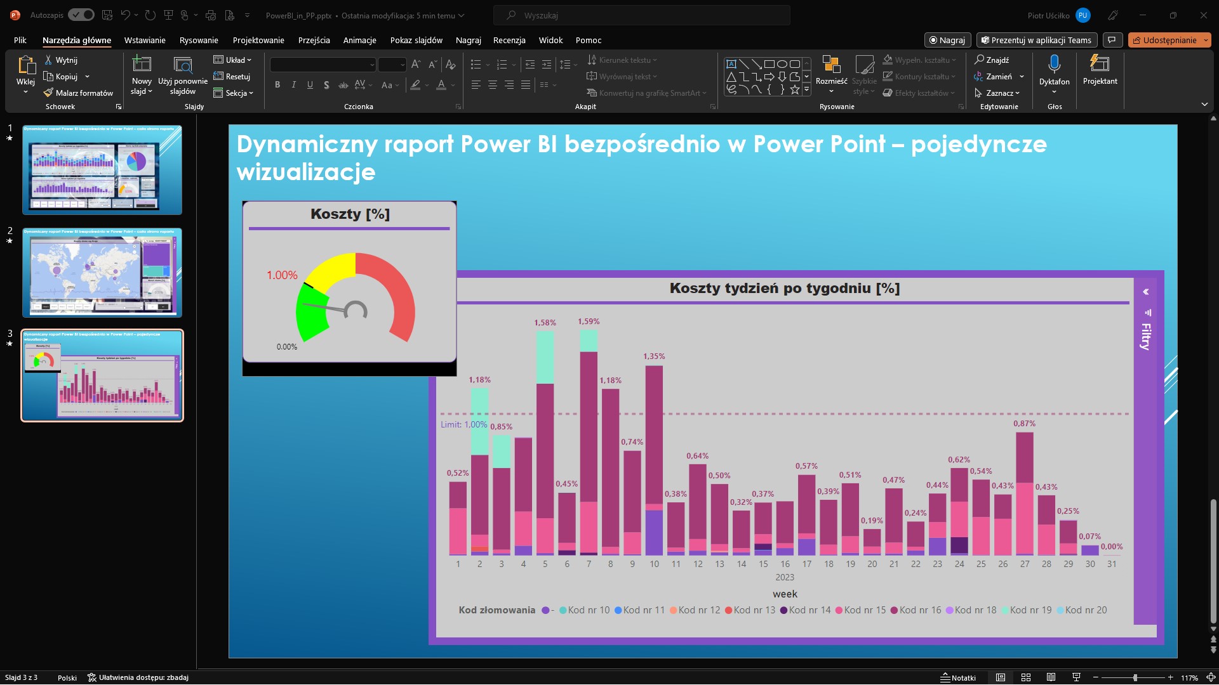This screenshot has width=1219, height=685.
Task: Open Użyj ponownie slajdów
Action: pos(183,75)
